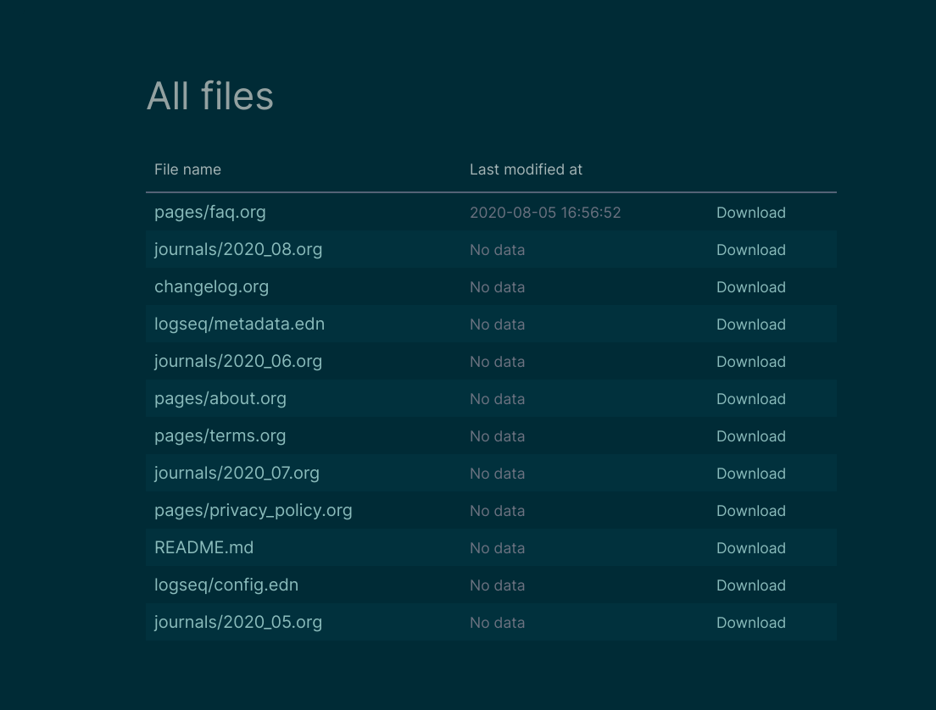The width and height of the screenshot is (936, 710).
Task: Open the pages/terms.org file
Action: (x=220, y=436)
